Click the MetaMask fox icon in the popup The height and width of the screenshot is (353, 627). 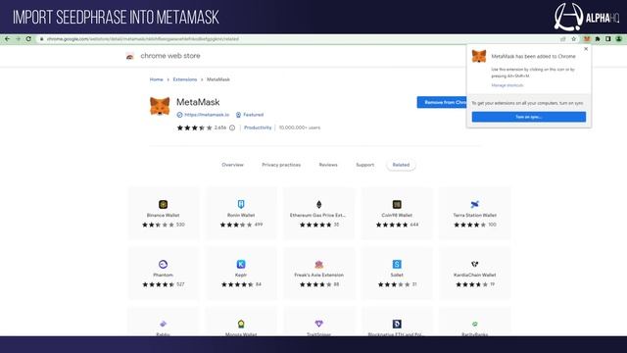pos(479,56)
